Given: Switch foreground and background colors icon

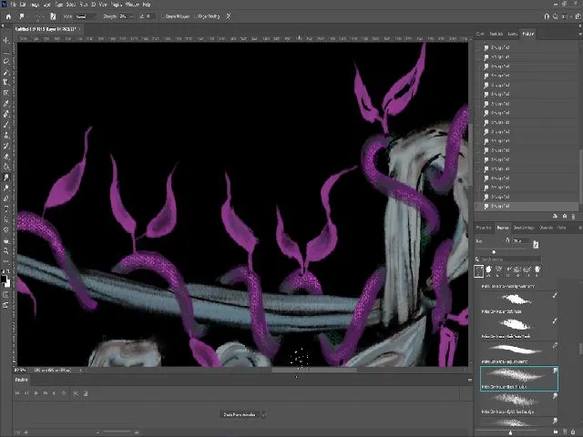Looking at the screenshot, I should tap(8, 271).
